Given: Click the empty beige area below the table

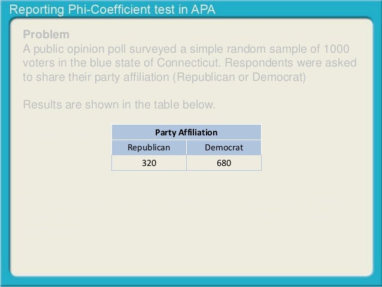Looking at the screenshot, I should (191, 222).
